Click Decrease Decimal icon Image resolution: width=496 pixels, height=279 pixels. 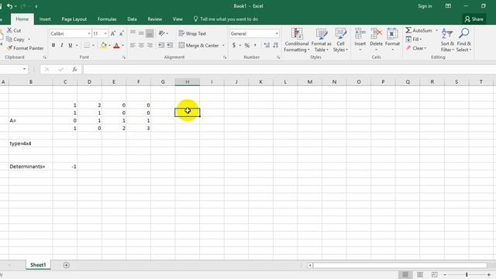click(276, 45)
